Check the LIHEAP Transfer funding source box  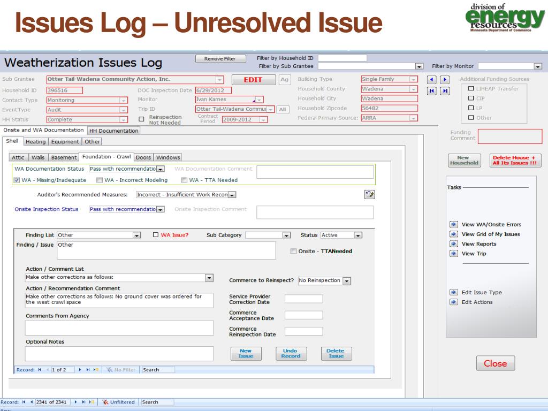pos(471,89)
